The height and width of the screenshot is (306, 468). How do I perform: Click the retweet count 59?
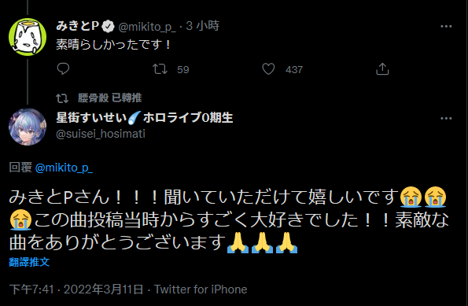pos(183,69)
